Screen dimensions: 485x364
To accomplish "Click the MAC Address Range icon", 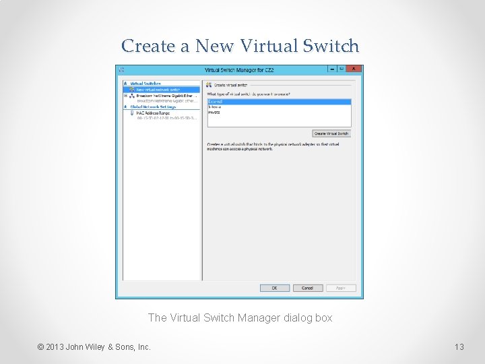I will [x=132, y=113].
